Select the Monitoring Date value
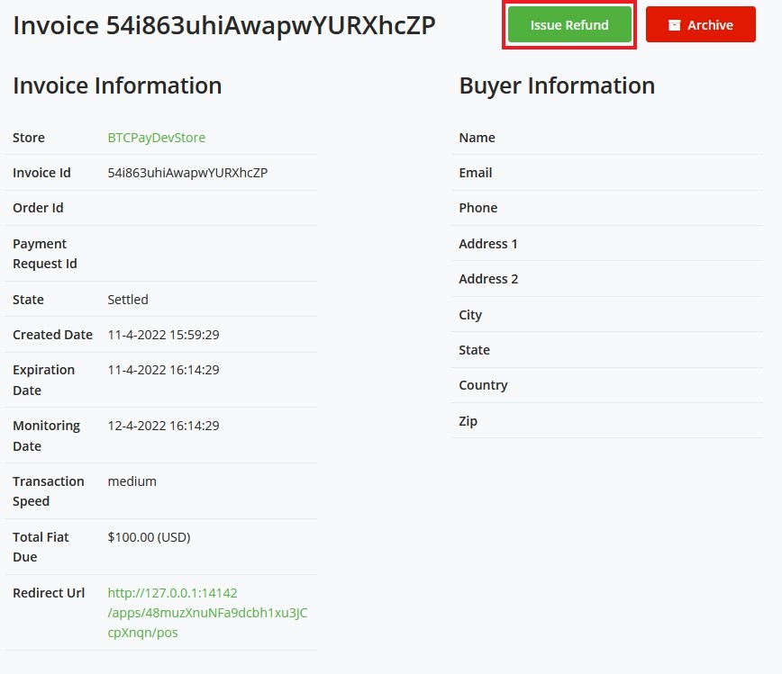The image size is (782, 674). click(163, 425)
